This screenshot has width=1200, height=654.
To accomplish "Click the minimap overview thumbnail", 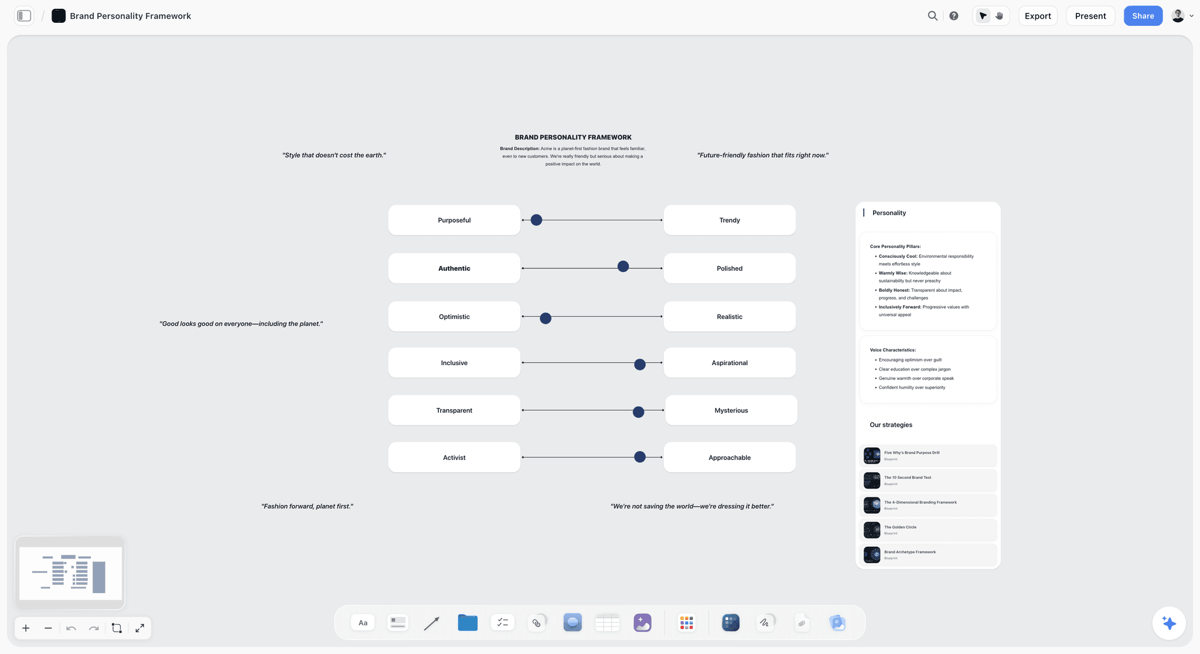I will (70, 573).
